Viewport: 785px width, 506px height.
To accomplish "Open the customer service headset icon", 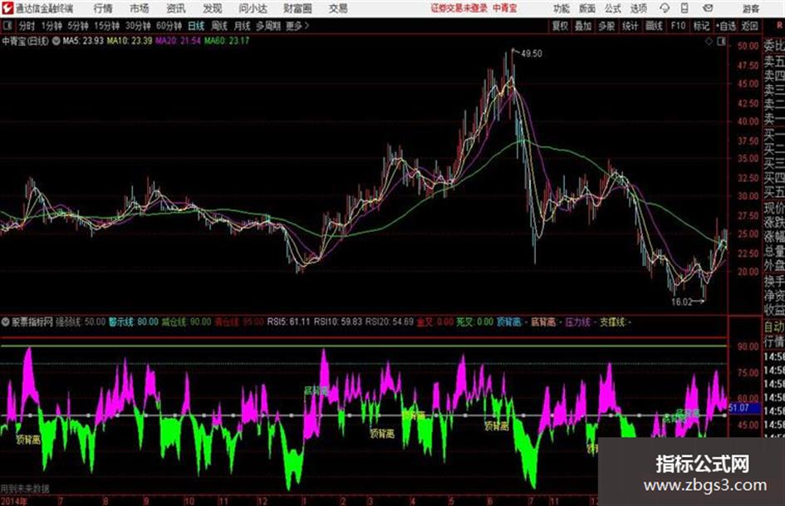I will point(665,8).
